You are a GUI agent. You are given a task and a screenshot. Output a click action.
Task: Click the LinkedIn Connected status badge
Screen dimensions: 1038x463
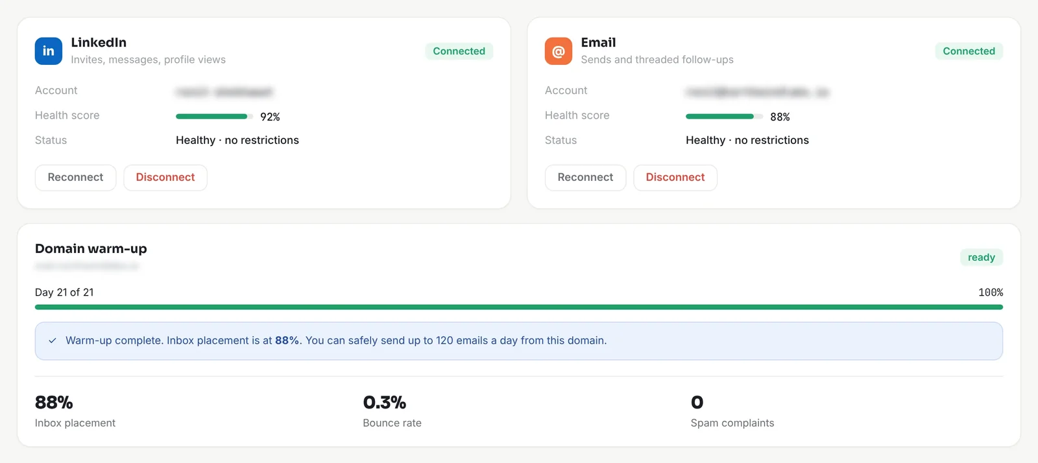click(459, 51)
